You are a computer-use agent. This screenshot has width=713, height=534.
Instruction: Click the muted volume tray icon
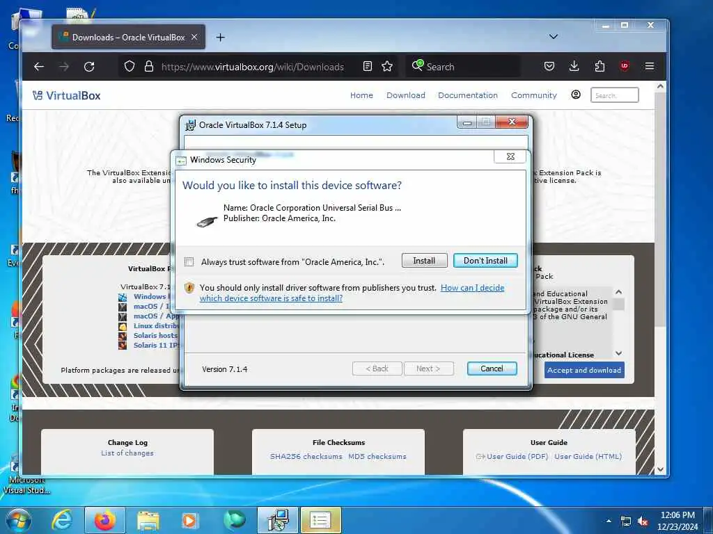click(x=643, y=521)
